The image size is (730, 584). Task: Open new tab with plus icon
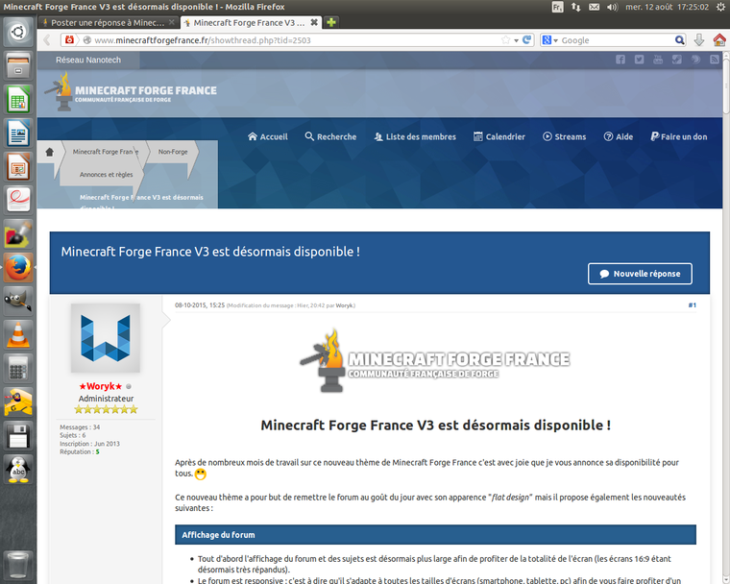331,22
